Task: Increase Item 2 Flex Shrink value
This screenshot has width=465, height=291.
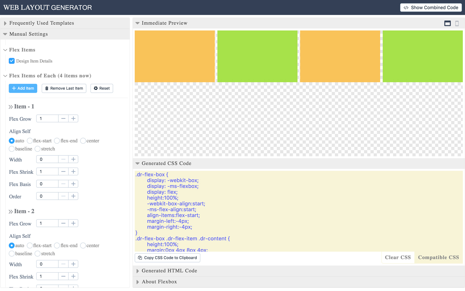Action: point(73,276)
